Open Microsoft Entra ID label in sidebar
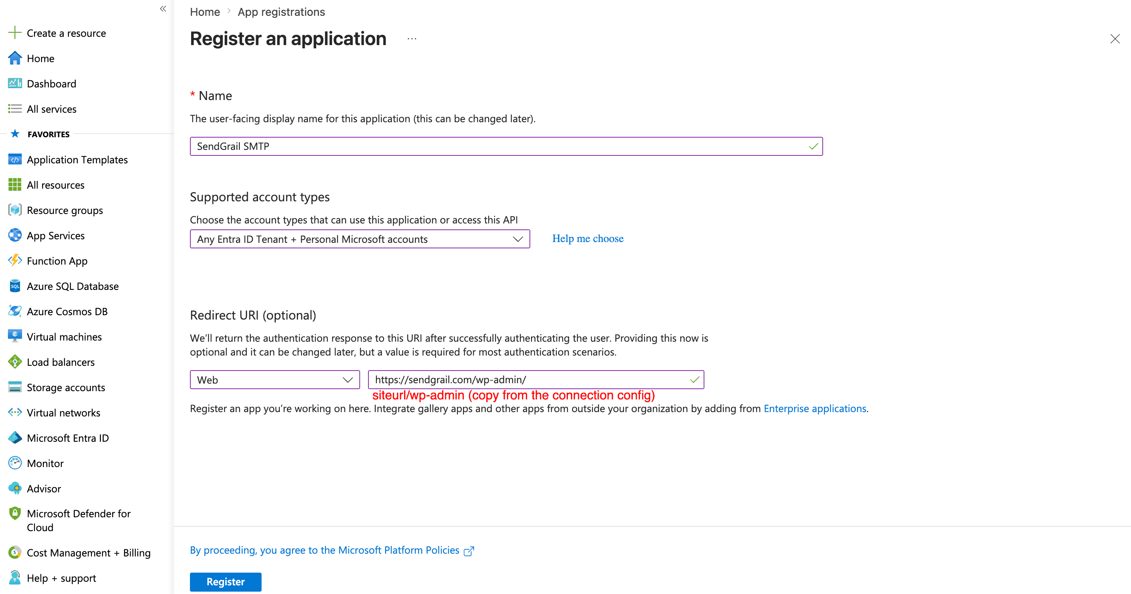 click(68, 438)
